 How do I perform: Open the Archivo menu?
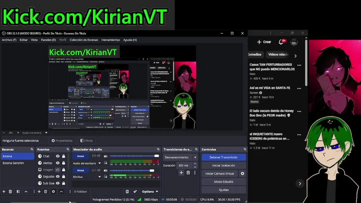pos(9,40)
